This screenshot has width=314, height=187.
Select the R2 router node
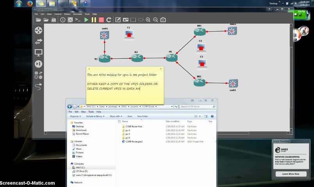137,58
